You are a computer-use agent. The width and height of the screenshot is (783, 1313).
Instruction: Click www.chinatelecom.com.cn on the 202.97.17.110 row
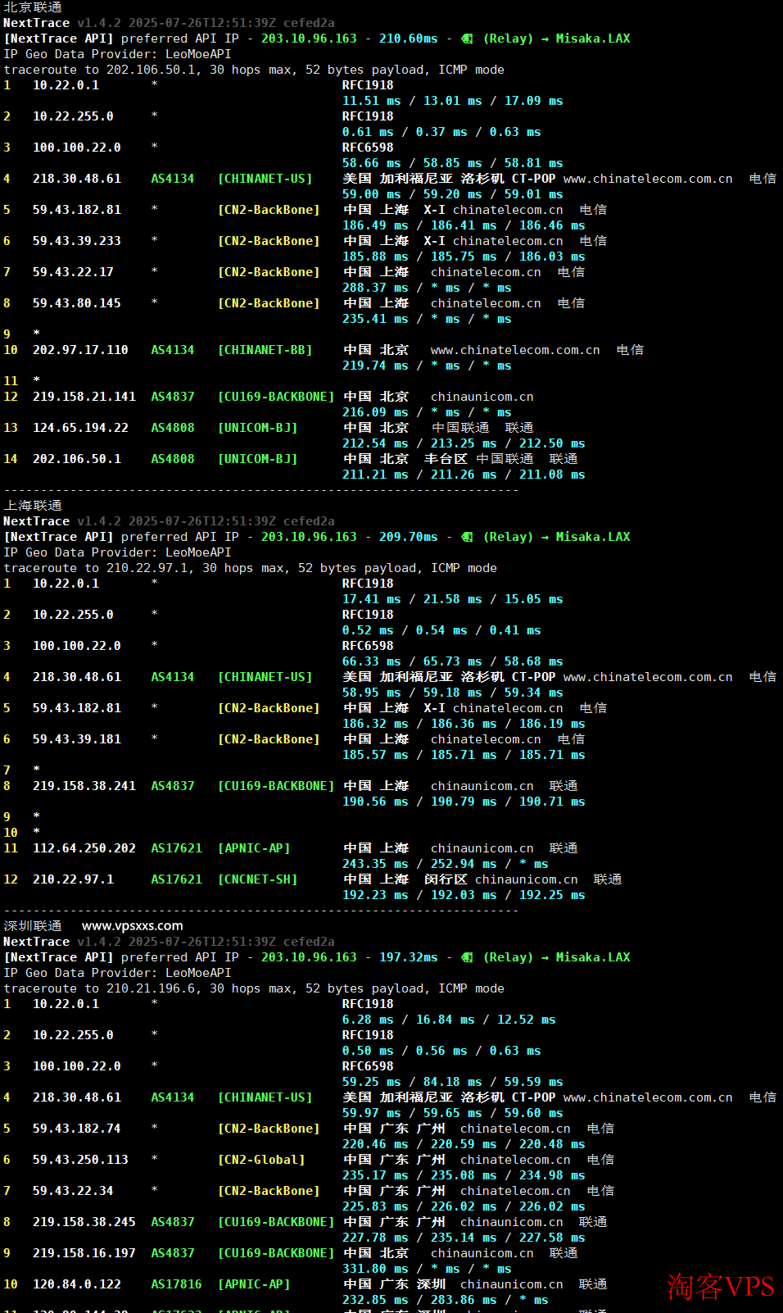(x=514, y=350)
